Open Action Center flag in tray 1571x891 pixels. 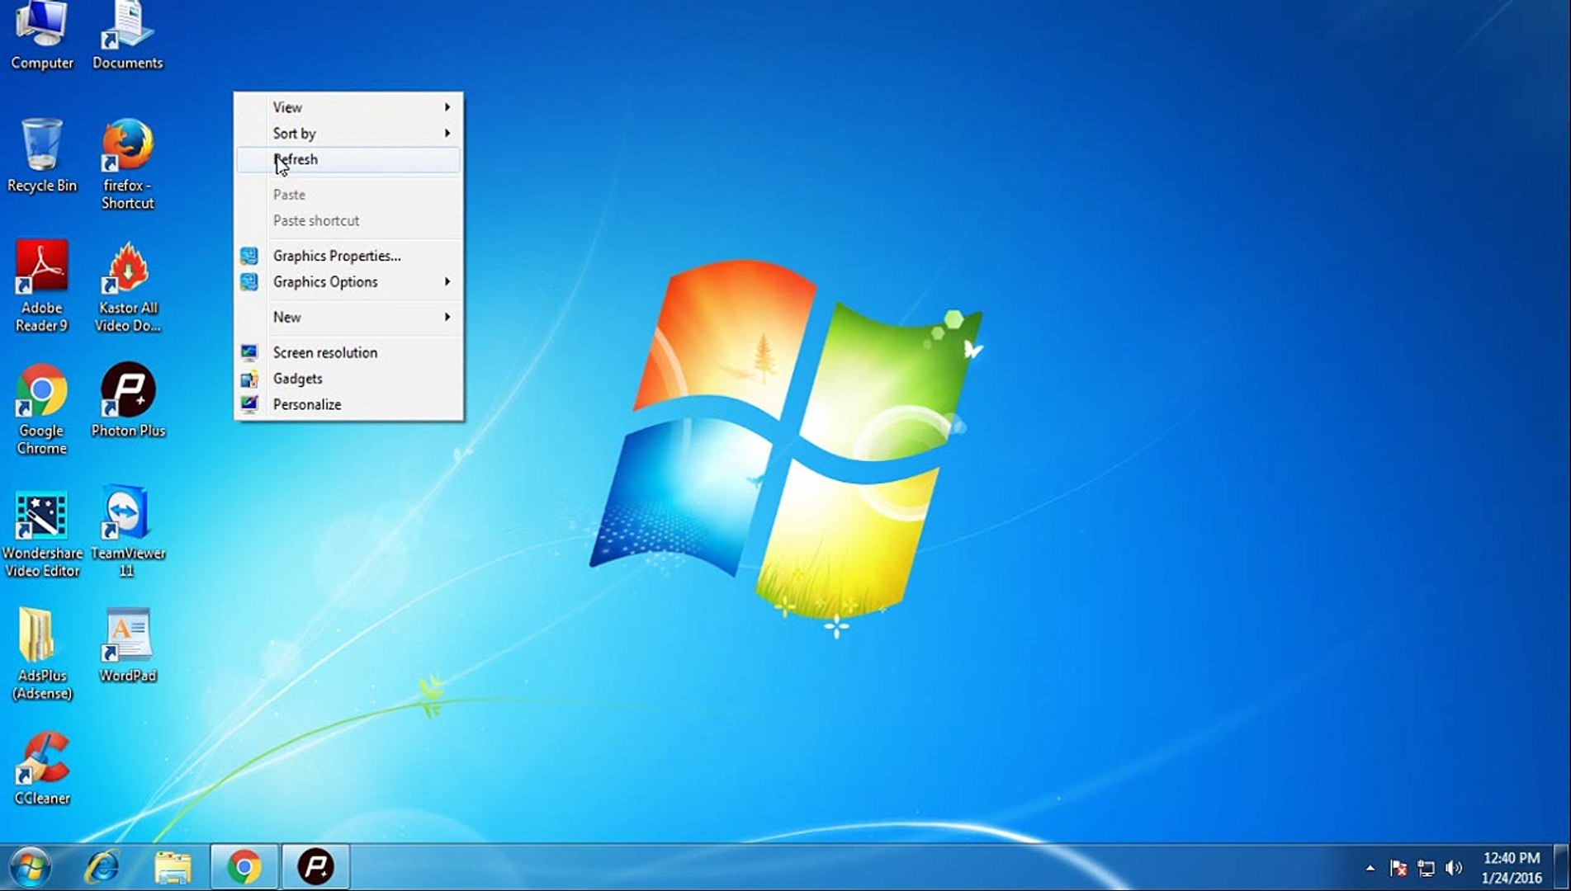point(1398,868)
